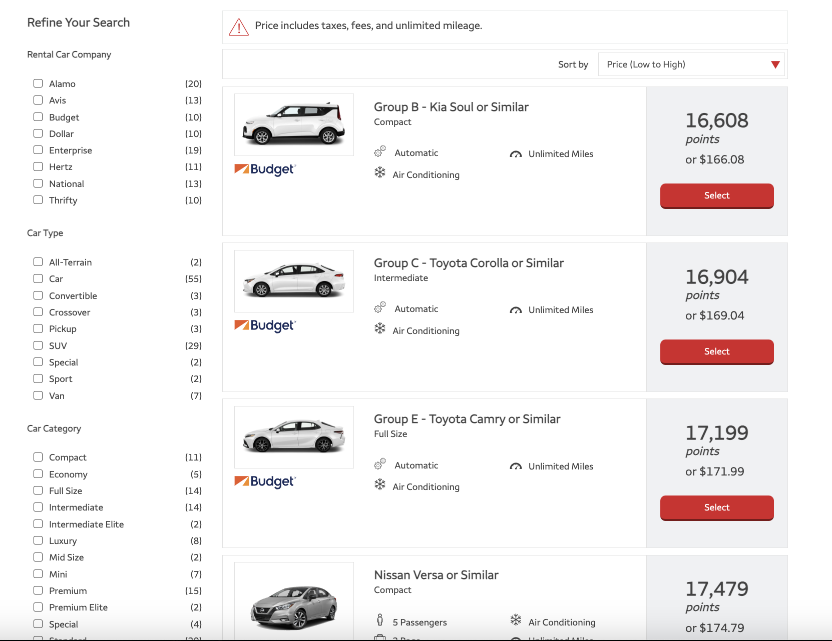Click the warning triangle icon in price notice
Viewport: 832px width, 641px height.
(x=239, y=27)
